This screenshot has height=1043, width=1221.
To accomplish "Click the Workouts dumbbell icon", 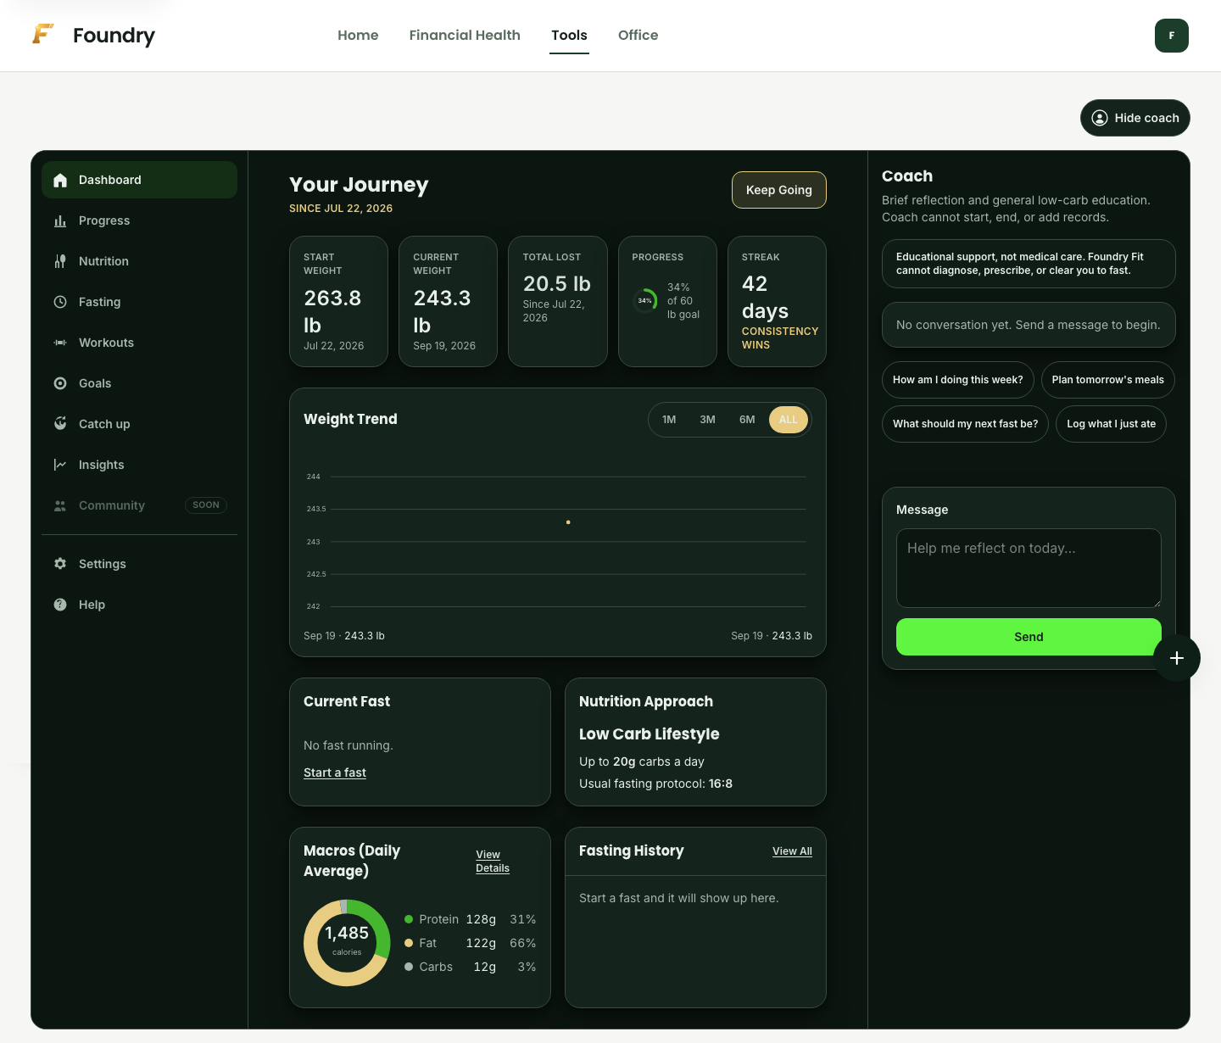I will 60,343.
